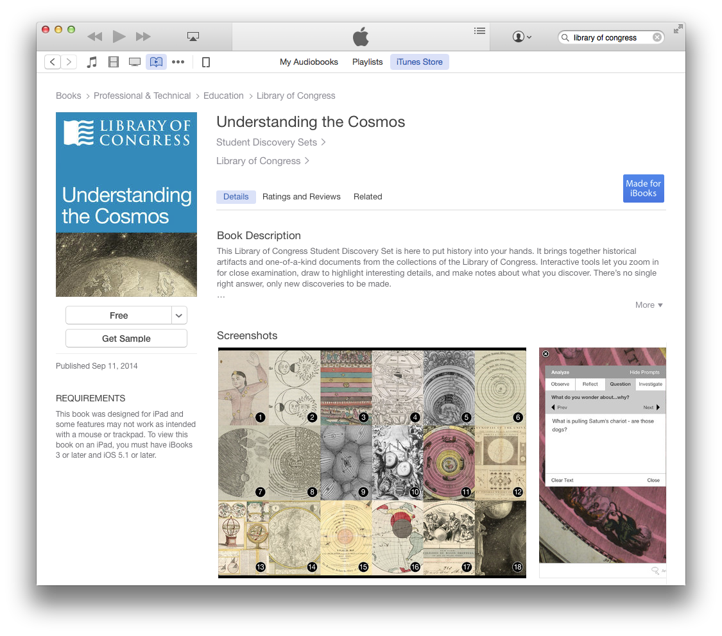Open the Related tab
Viewport: 722px width, 636px height.
click(x=367, y=196)
